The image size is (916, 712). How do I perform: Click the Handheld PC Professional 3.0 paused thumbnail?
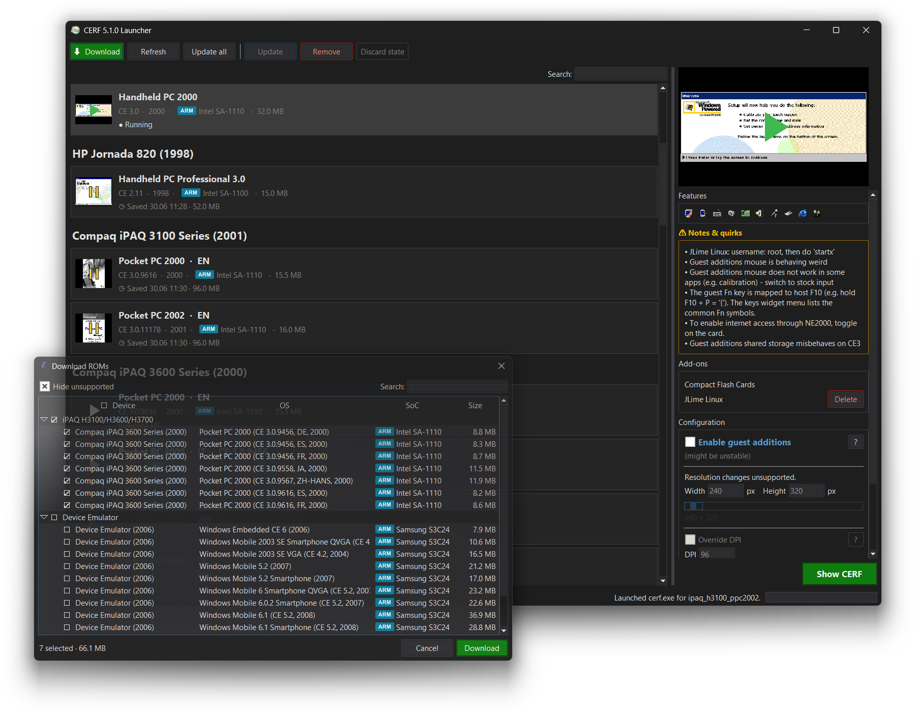point(94,191)
